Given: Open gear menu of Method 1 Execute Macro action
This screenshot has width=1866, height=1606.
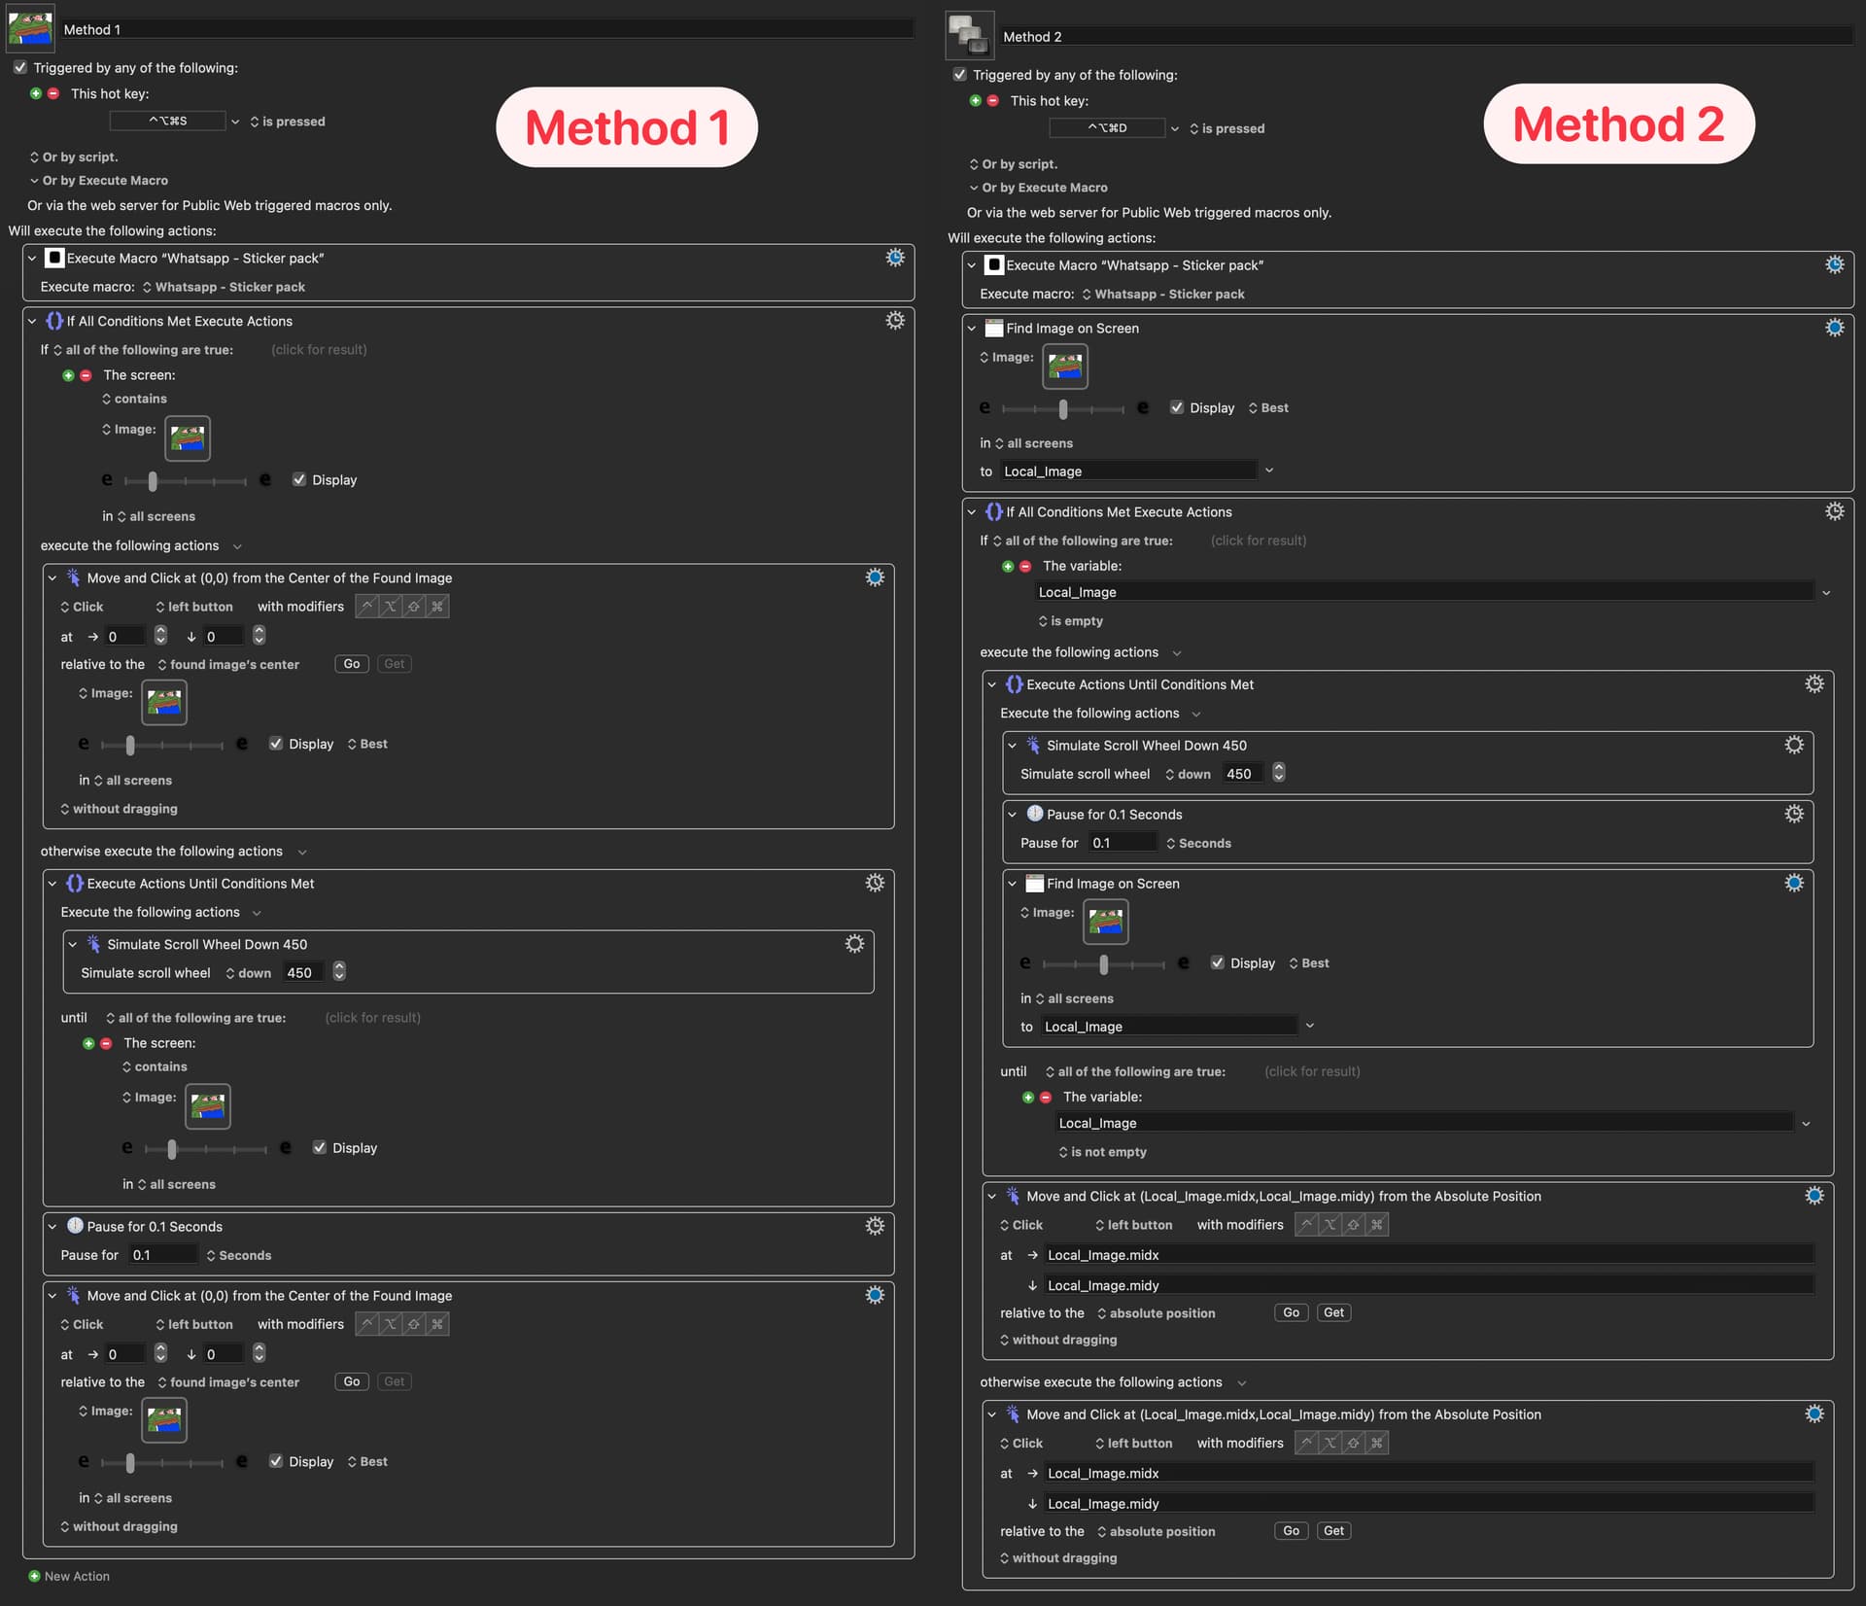Looking at the screenshot, I should click(x=895, y=258).
